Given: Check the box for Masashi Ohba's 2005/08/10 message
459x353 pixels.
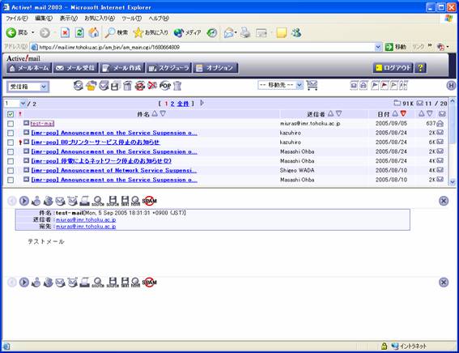Looking at the screenshot, I should click(11, 180).
